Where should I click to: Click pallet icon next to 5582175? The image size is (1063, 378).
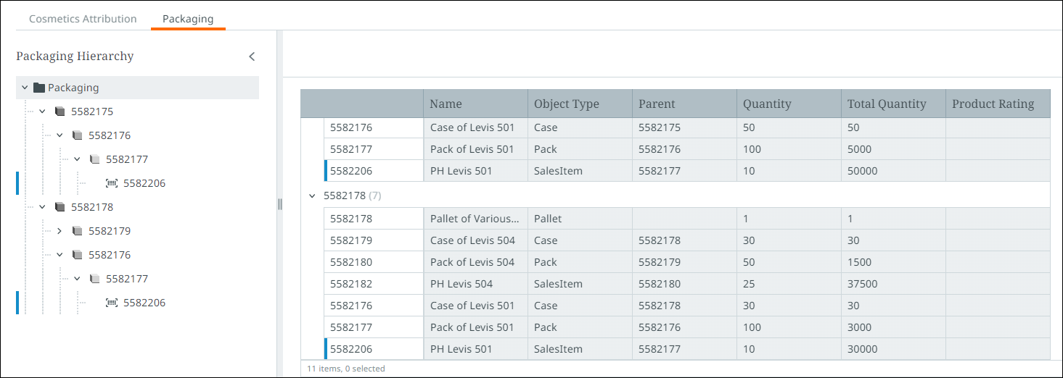[59, 112]
